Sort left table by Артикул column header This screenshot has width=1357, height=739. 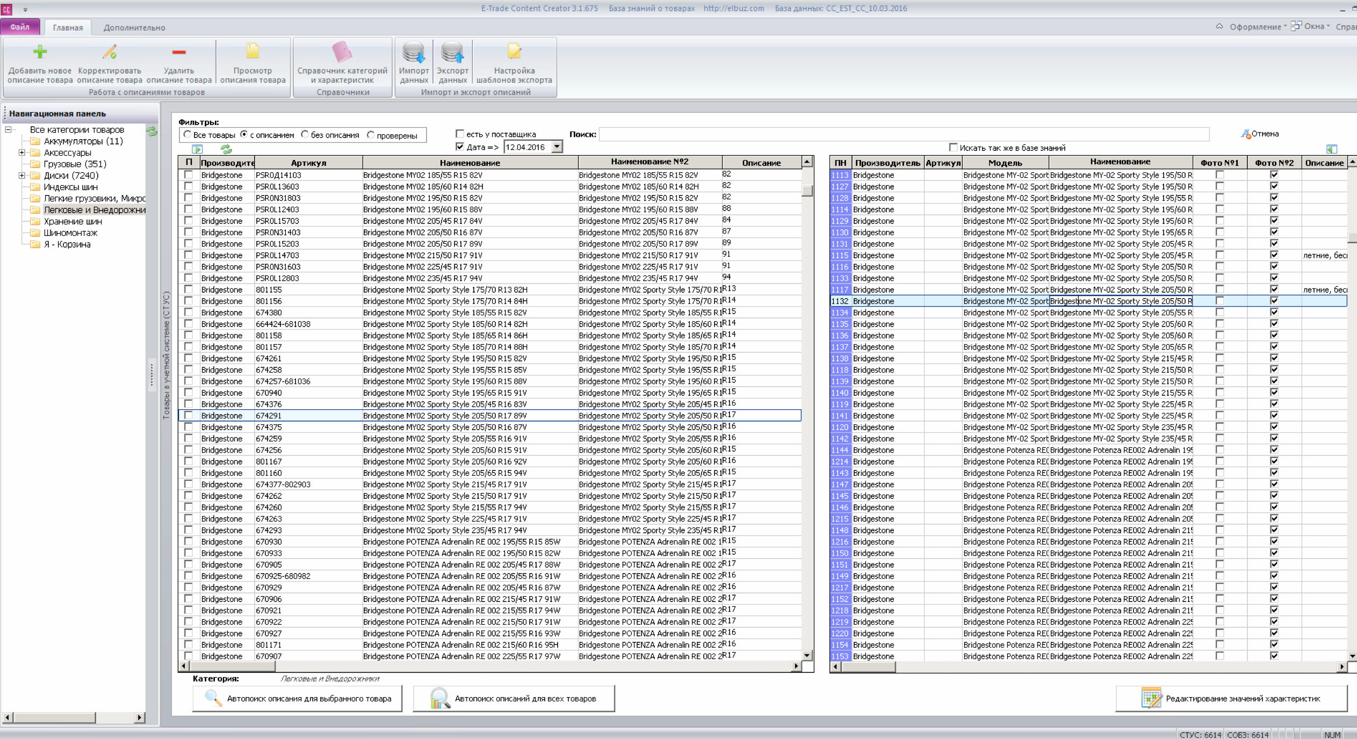pyautogui.click(x=308, y=162)
